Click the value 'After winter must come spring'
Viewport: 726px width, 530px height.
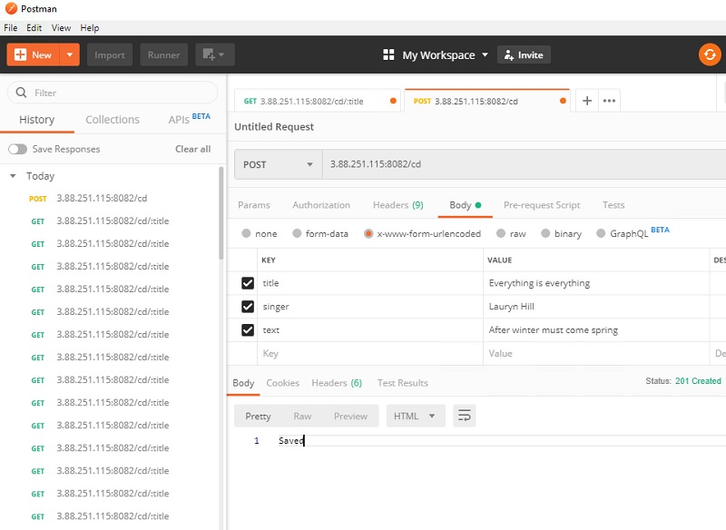554,330
